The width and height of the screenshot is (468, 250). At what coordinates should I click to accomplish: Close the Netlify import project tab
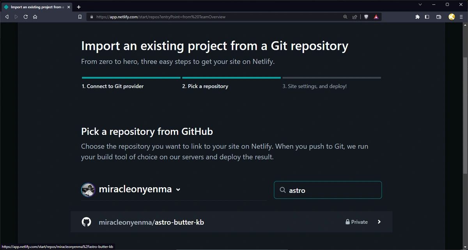[69, 7]
